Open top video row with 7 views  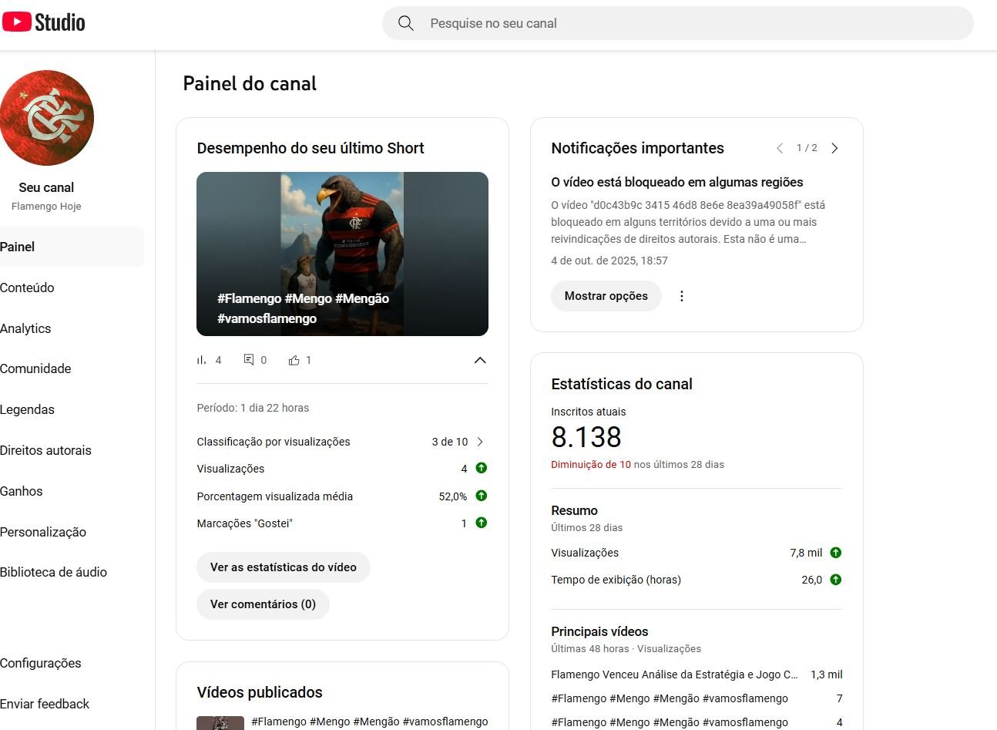tap(697, 698)
